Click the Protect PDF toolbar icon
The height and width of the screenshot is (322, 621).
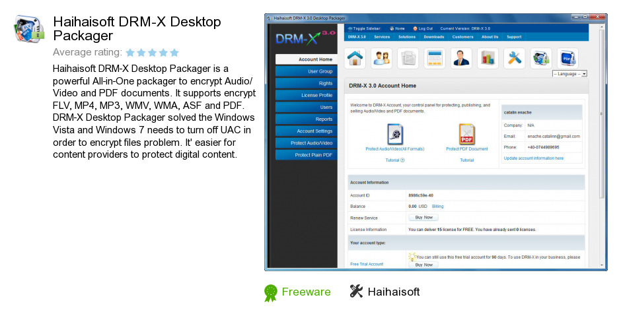click(x=567, y=59)
